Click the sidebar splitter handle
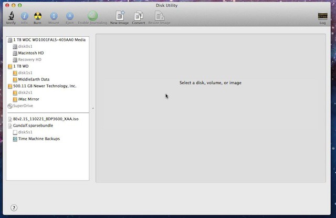Screen dimensions: 336x218 93,108
